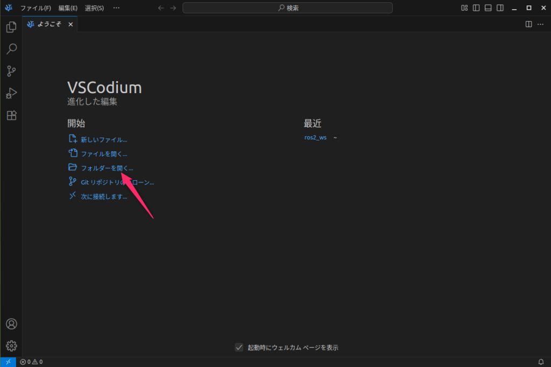Toggle the secondary side bar
The width and height of the screenshot is (551, 367).
[500, 8]
